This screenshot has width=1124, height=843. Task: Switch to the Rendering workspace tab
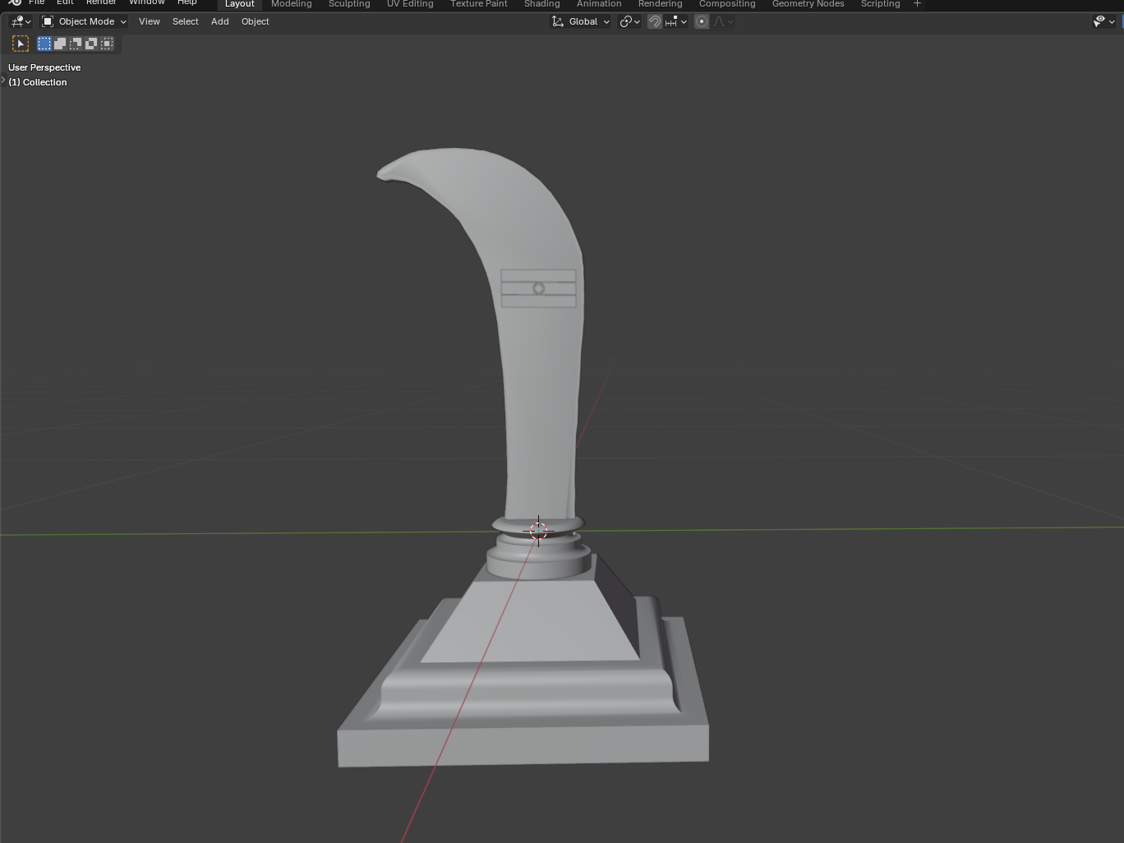(x=661, y=4)
